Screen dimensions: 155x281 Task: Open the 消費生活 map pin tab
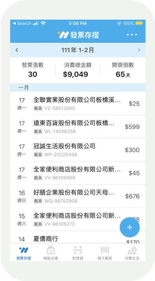(x=132, y=253)
